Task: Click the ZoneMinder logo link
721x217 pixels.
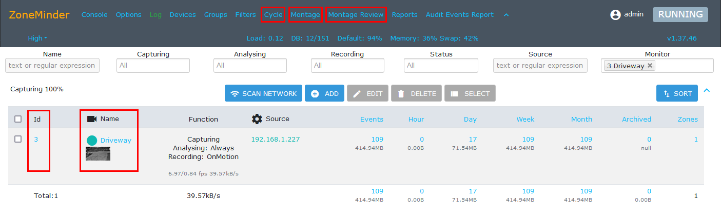Action: coord(39,15)
